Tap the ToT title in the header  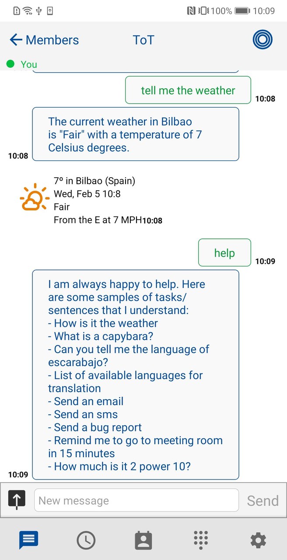coord(143,39)
